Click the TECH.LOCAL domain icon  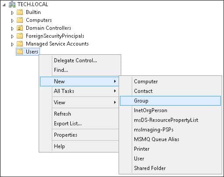point(12,4)
